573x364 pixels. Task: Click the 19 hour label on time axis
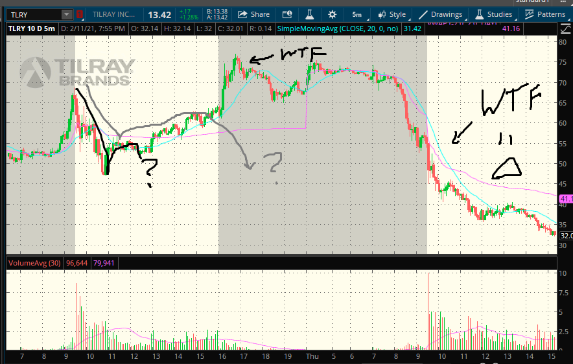pyautogui.click(x=288, y=356)
